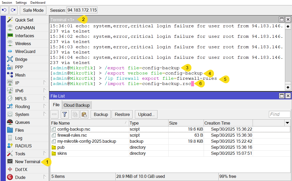The width and height of the screenshot is (292, 181).
Task: Open the Bridge sidebar item
Action: (21, 59)
